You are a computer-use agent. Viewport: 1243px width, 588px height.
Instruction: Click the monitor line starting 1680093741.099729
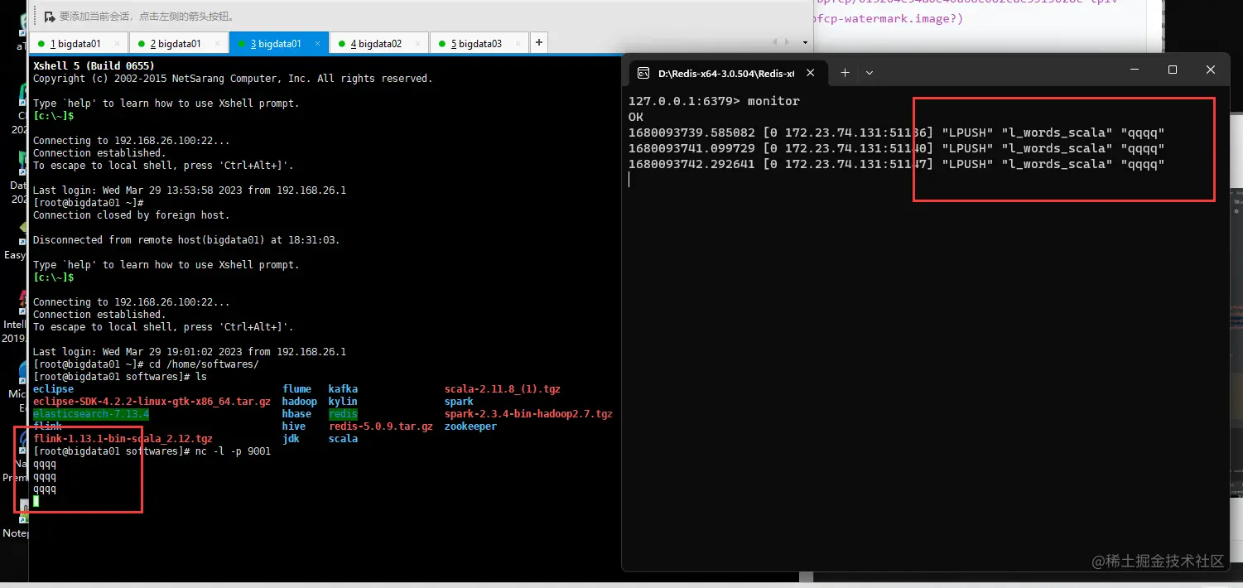pos(897,148)
